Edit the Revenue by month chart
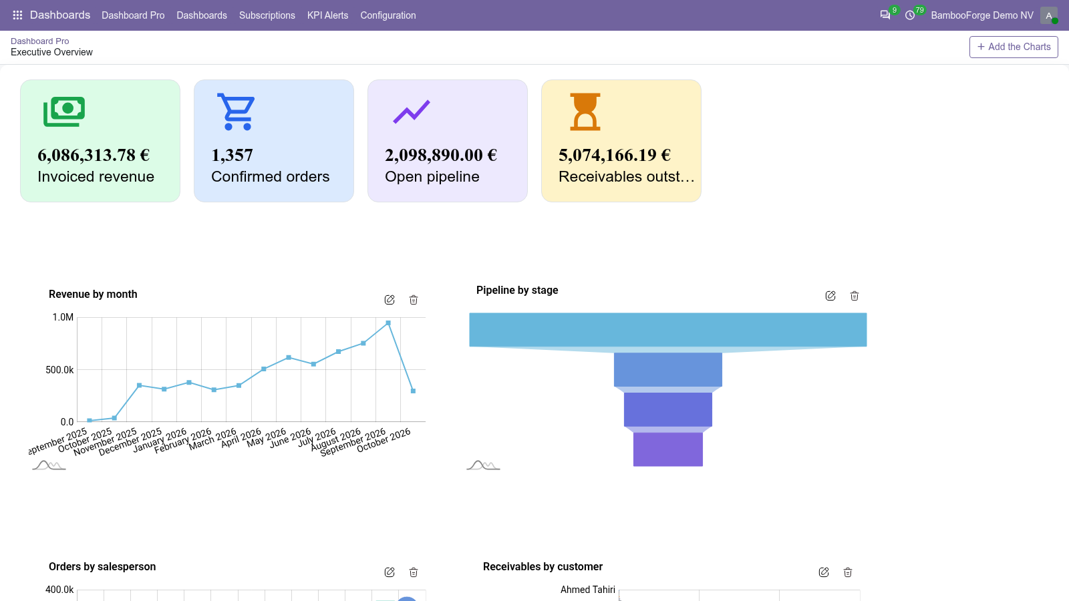Image resolution: width=1069 pixels, height=601 pixels. (x=390, y=300)
